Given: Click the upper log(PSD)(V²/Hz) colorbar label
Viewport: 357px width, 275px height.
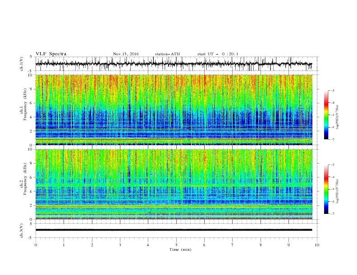Looking at the screenshot, I should [x=338, y=117].
